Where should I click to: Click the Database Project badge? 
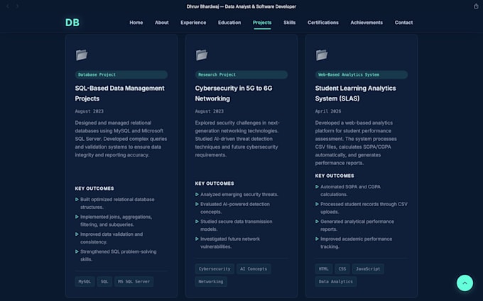click(121, 74)
